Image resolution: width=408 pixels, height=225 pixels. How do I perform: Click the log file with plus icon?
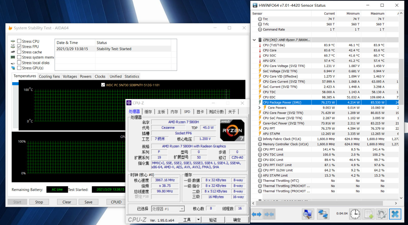tap(369, 214)
